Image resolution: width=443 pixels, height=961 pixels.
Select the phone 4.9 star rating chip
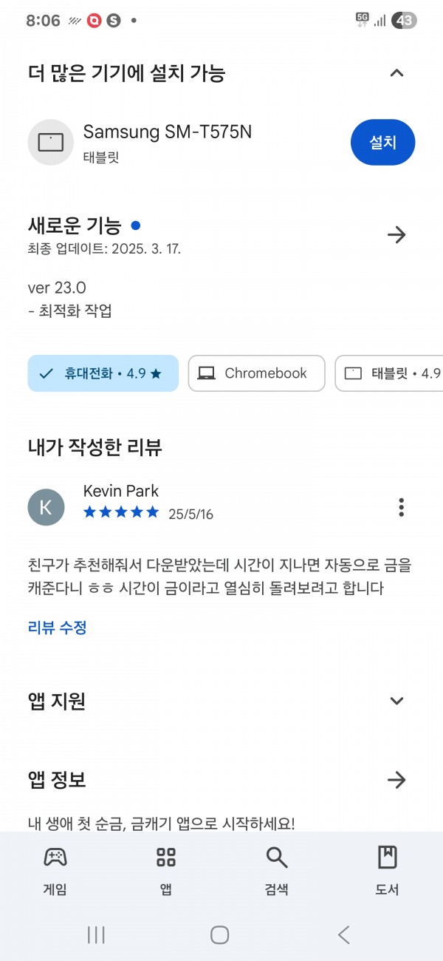click(103, 373)
